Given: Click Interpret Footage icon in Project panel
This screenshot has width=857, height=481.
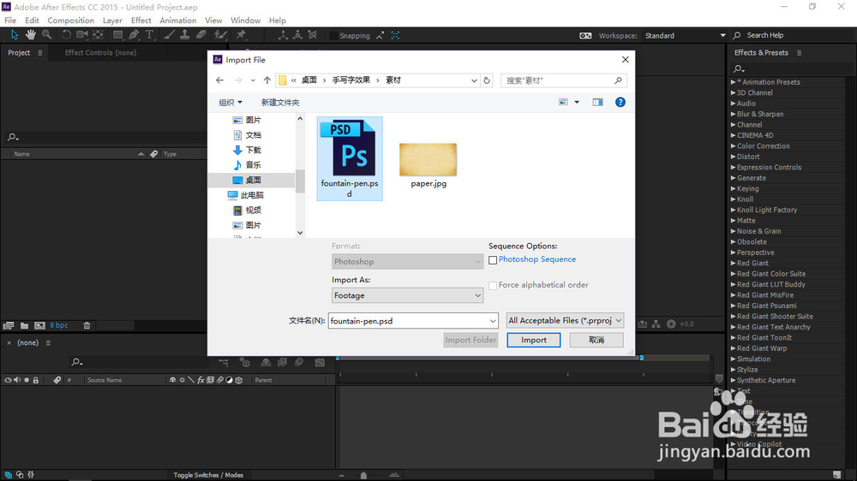Looking at the screenshot, I should (x=9, y=325).
